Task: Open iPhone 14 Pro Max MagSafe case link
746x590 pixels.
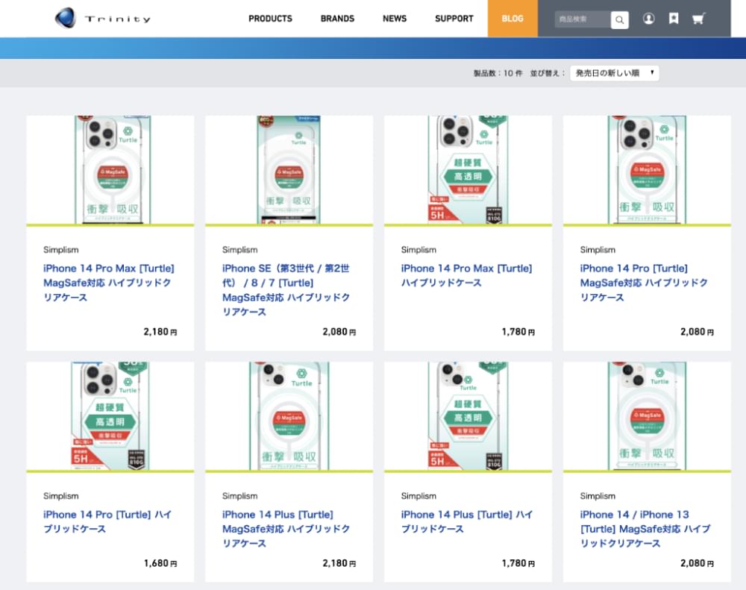Action: click(109, 283)
